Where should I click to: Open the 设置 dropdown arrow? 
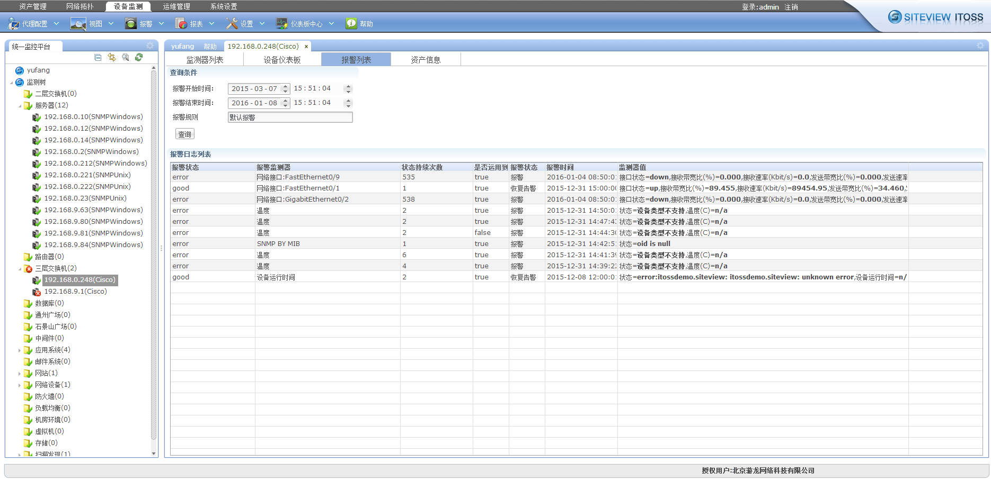[x=262, y=24]
